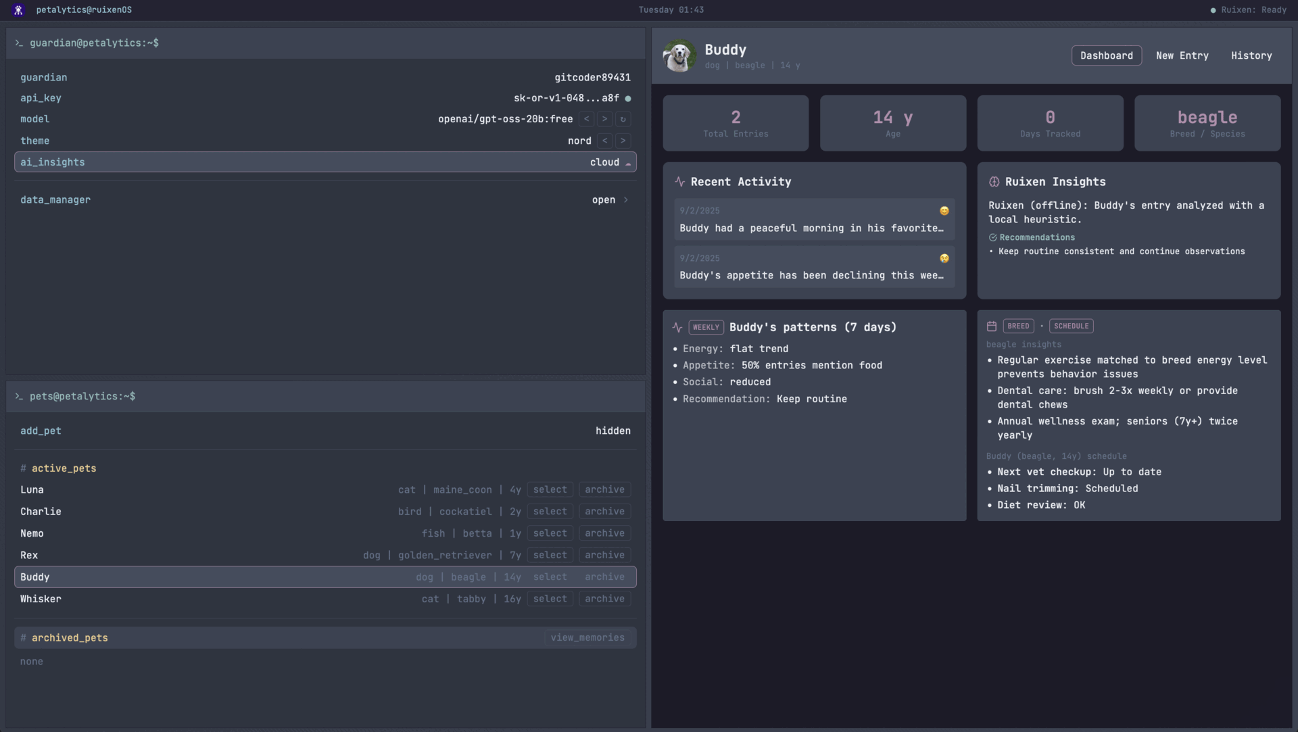Click the refresh models icon
Viewport: 1298px width, 732px height.
click(623, 119)
